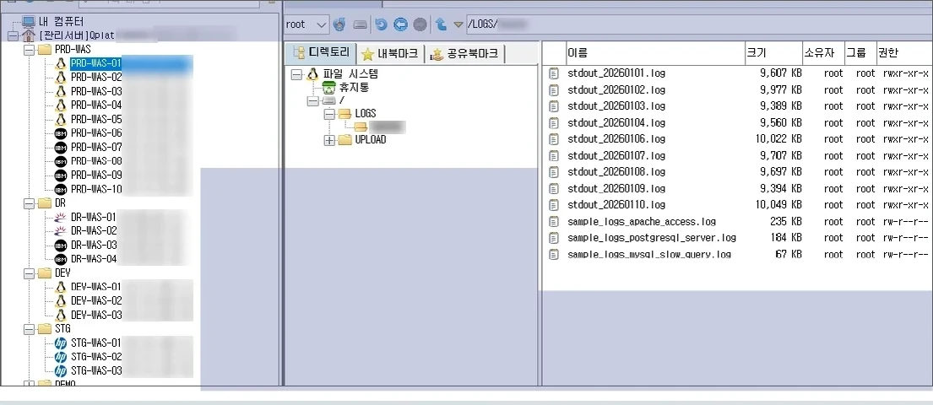Viewport: 933px width, 405px height.
Task: Select the PRD-WAS-07 server
Action: (95, 147)
